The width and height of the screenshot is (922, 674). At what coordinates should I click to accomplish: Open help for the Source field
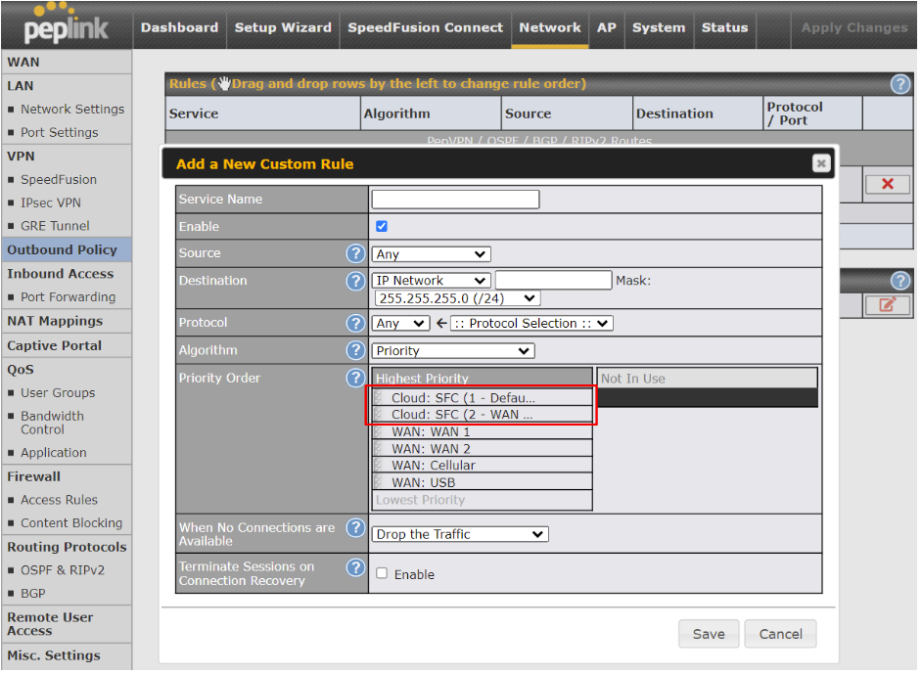click(357, 254)
